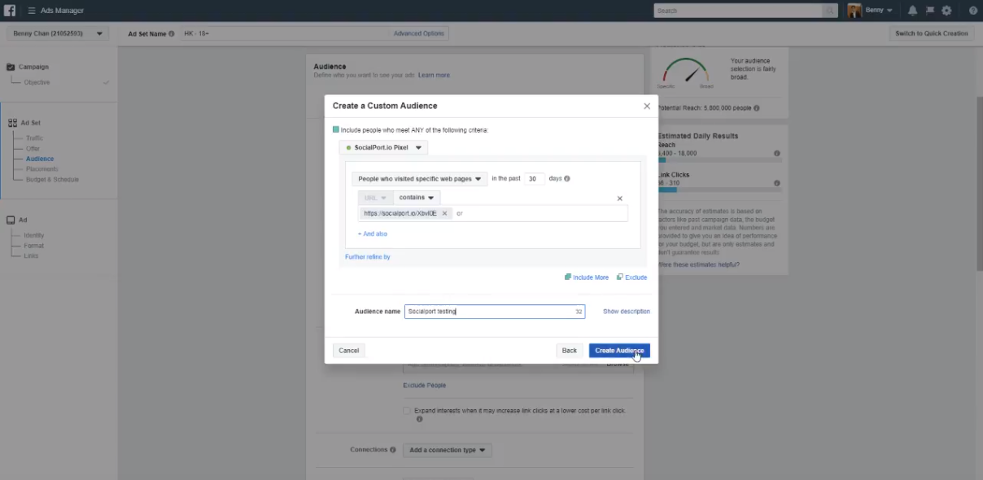983x480 pixels.
Task: Click the Reach estimate info icon
Action: tap(776, 153)
